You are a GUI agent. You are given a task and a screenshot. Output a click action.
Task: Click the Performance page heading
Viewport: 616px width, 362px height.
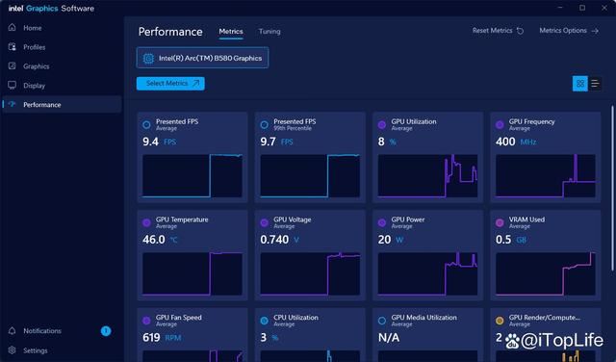pos(170,32)
